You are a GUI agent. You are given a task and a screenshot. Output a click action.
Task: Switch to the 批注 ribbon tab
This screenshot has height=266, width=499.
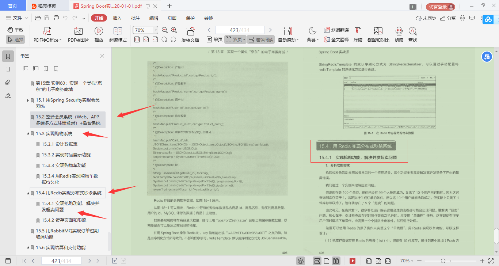pyautogui.click(x=136, y=18)
